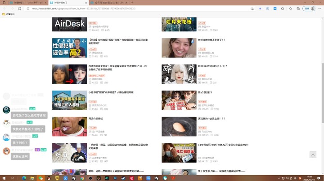The image size is (324, 181).
Task: Close the active bilibili popular tab
Action: click(86, 3)
